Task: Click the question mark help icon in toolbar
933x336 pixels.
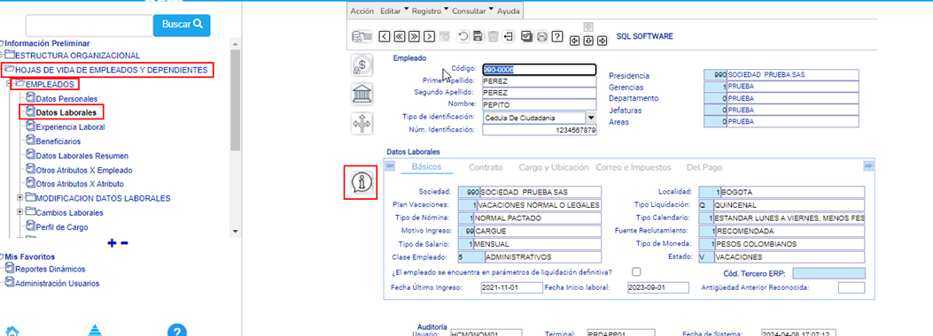Action: pyautogui.click(x=557, y=36)
